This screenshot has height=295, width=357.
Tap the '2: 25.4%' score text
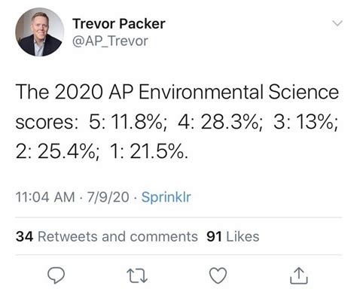tap(57, 151)
